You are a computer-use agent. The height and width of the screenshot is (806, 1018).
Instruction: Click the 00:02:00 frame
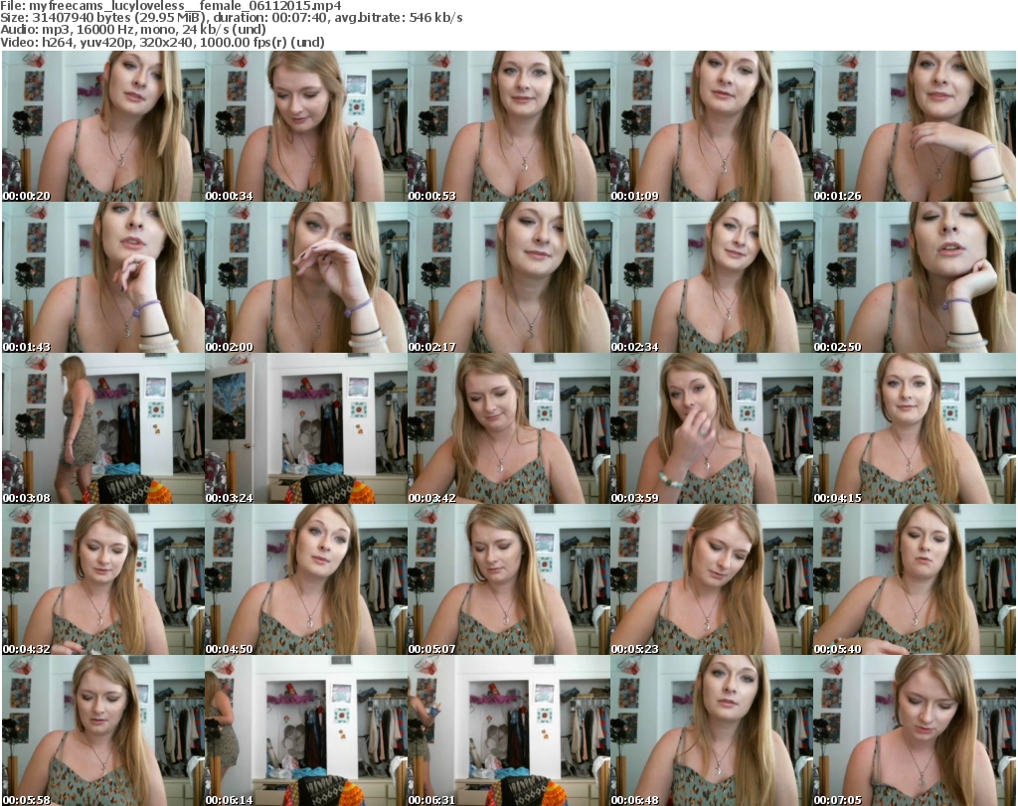pyautogui.click(x=305, y=278)
